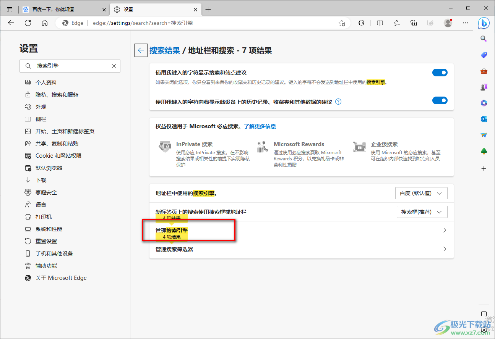The width and height of the screenshot is (495, 339).
Task: Open the Collections icon
Action: [414, 23]
